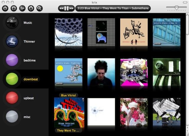Open the beige cover with two walking figures

(x=134, y=32)
